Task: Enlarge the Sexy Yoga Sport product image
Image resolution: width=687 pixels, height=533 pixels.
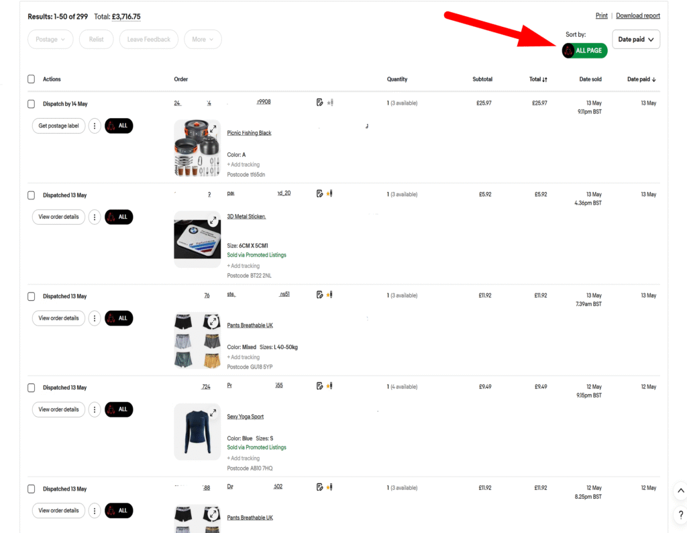Action: (x=213, y=413)
